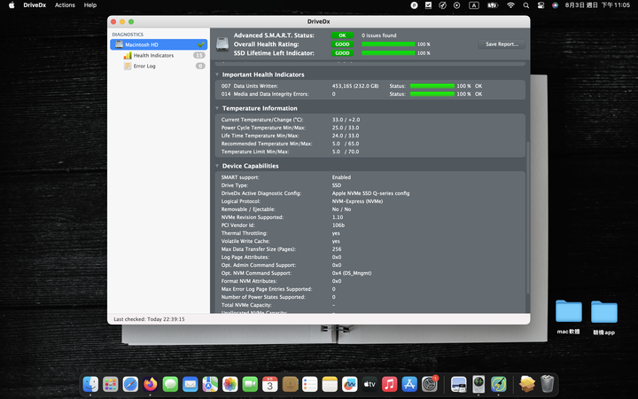Click the Save Report button
This screenshot has width=638, height=399.
[502, 44]
